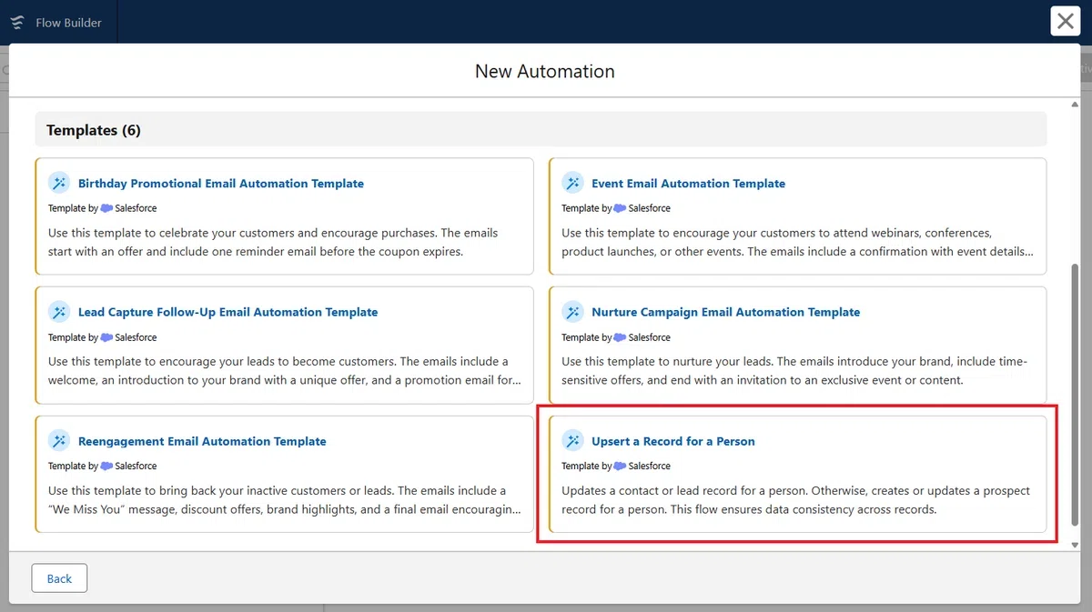
Task: Click Event Email template wand icon
Action: 572,183
